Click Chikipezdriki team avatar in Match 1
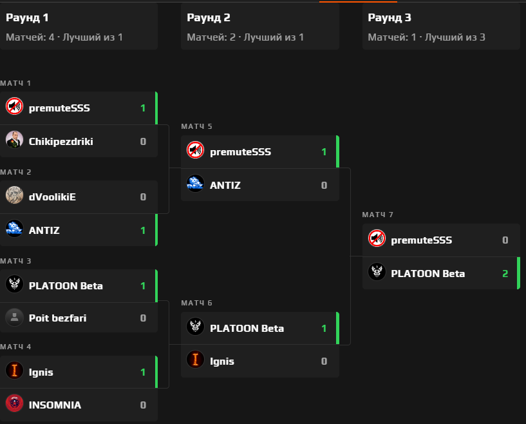Image resolution: width=526 pixels, height=424 pixels. pyautogui.click(x=15, y=140)
